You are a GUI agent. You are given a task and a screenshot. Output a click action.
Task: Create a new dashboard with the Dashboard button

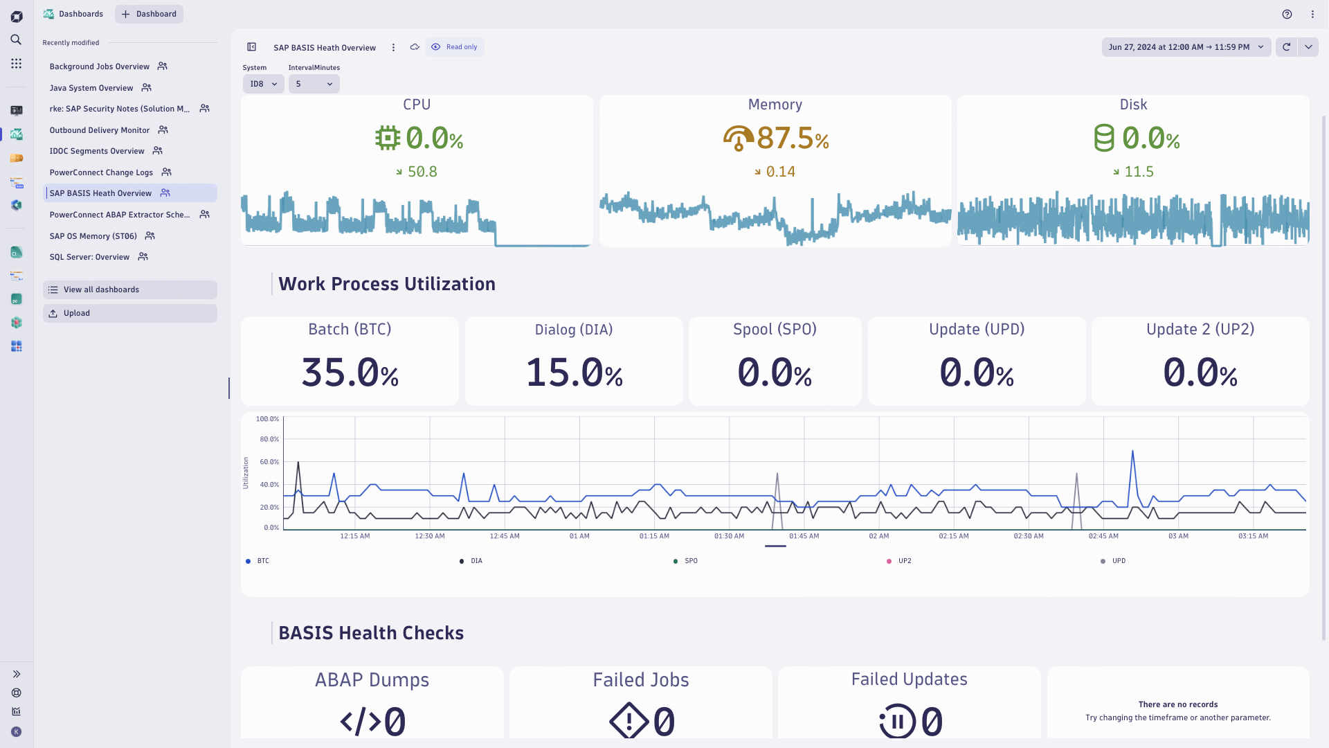coord(149,14)
